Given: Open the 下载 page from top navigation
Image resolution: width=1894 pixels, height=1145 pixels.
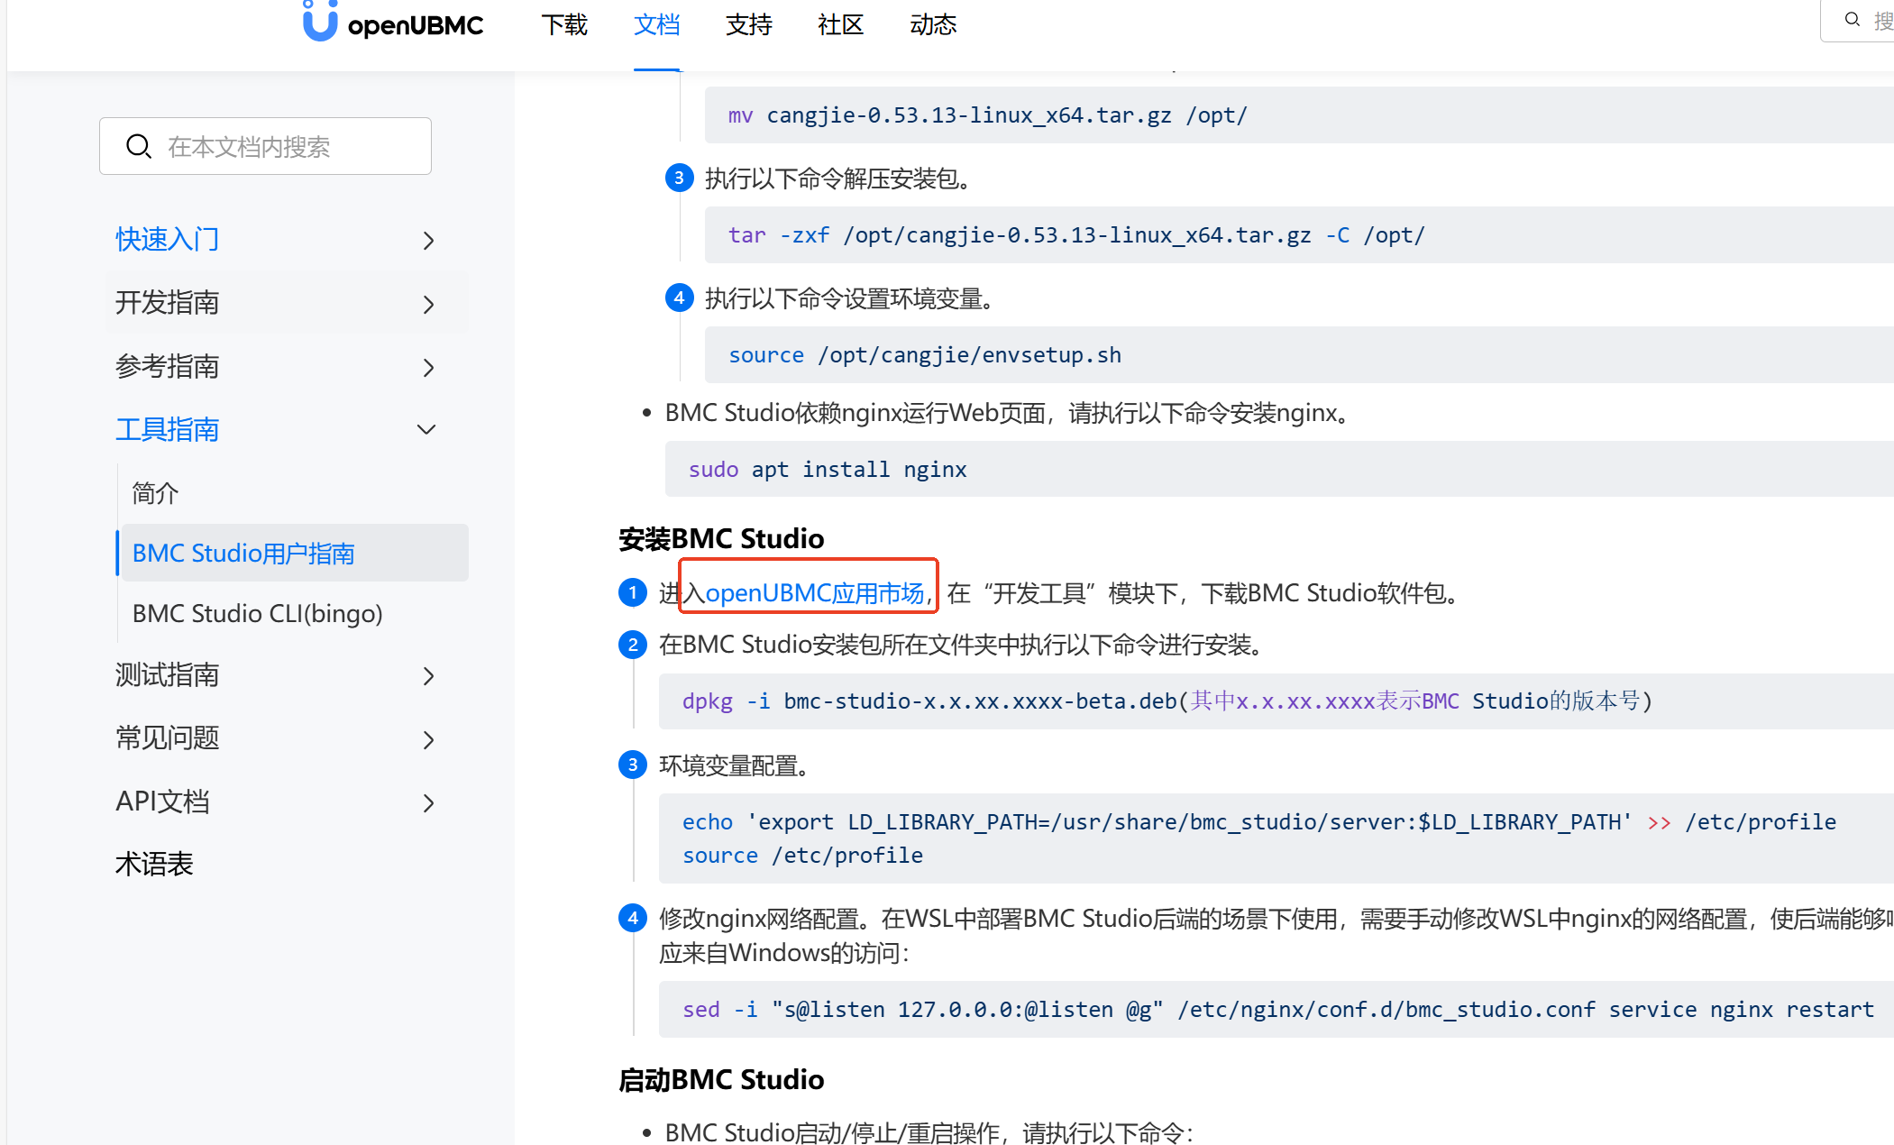Looking at the screenshot, I should [564, 24].
